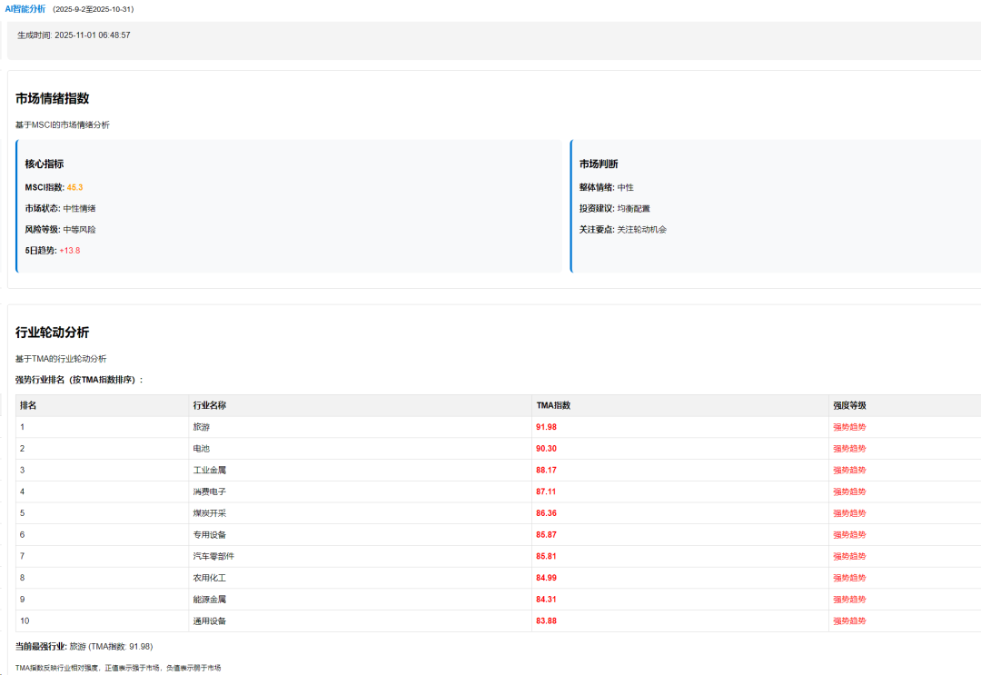Click the 市场判断 card heading

pos(599,164)
